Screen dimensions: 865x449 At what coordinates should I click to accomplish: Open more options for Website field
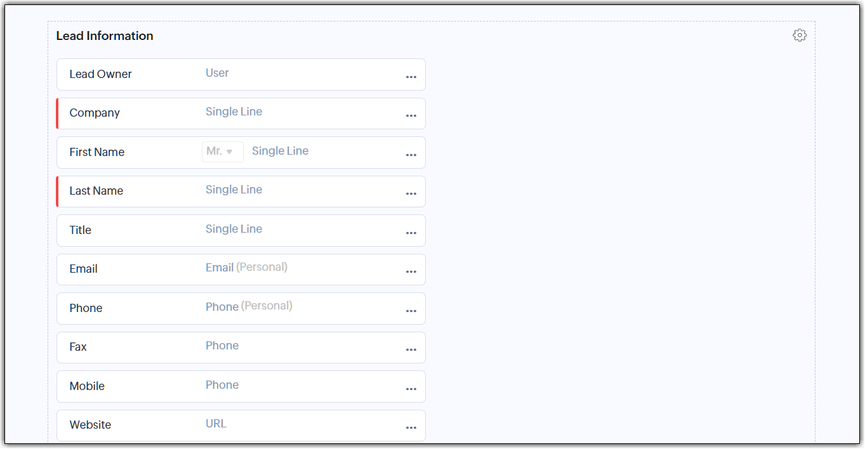[411, 427]
